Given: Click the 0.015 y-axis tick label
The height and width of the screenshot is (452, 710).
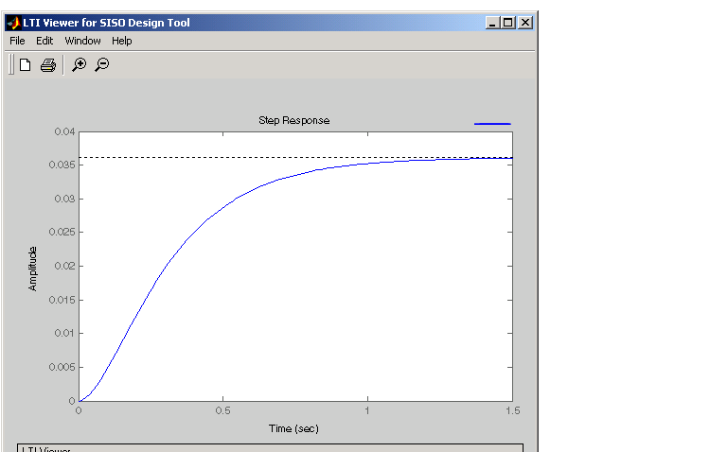Looking at the screenshot, I should 62,300.
